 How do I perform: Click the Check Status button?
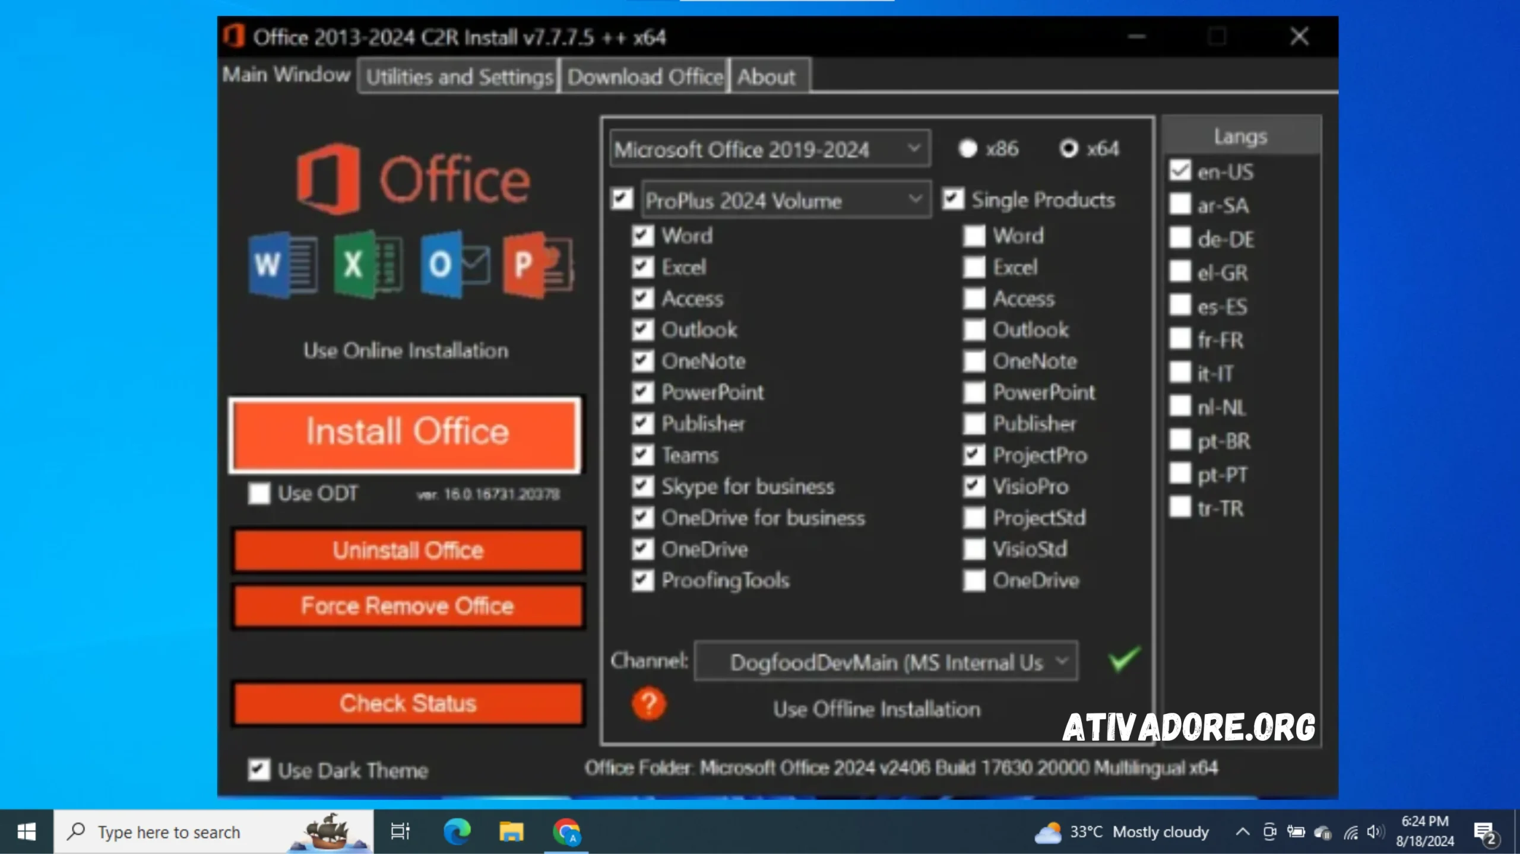[x=408, y=703]
